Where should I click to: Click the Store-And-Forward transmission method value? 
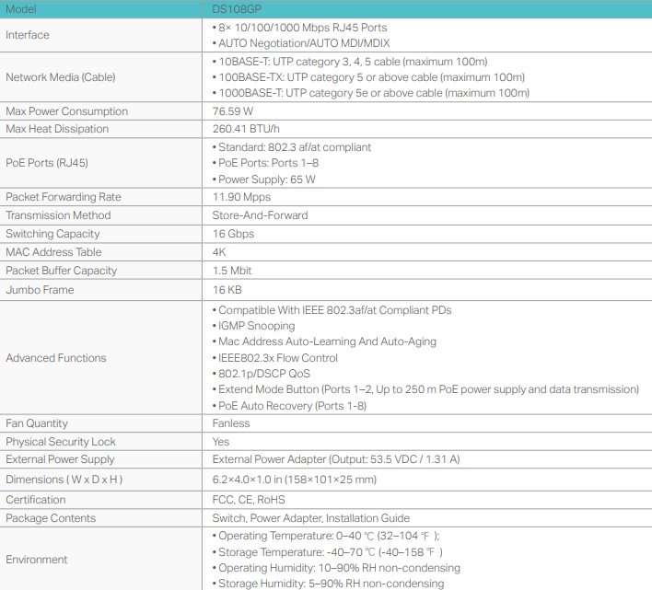coord(260,215)
